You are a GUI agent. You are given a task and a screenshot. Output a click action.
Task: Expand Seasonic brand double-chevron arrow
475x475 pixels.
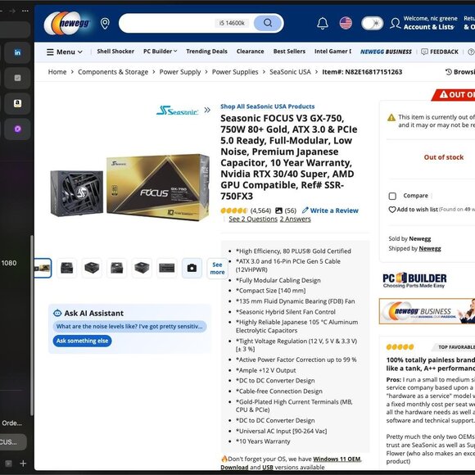pos(207,110)
